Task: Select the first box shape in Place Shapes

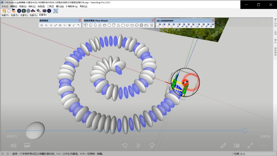Action: click(x=86, y=25)
